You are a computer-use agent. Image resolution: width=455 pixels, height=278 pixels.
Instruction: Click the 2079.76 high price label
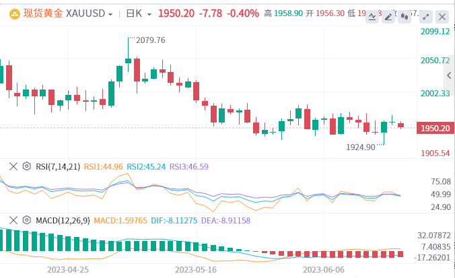(x=150, y=40)
